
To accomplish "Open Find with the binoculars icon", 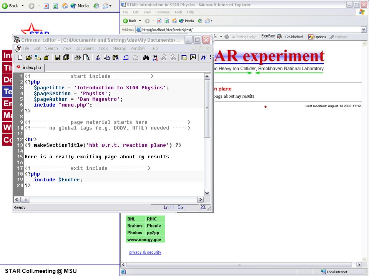I will tap(146, 57).
